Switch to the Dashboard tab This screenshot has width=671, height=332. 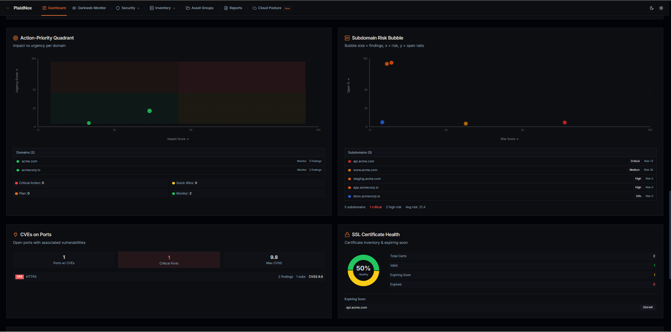[54, 8]
